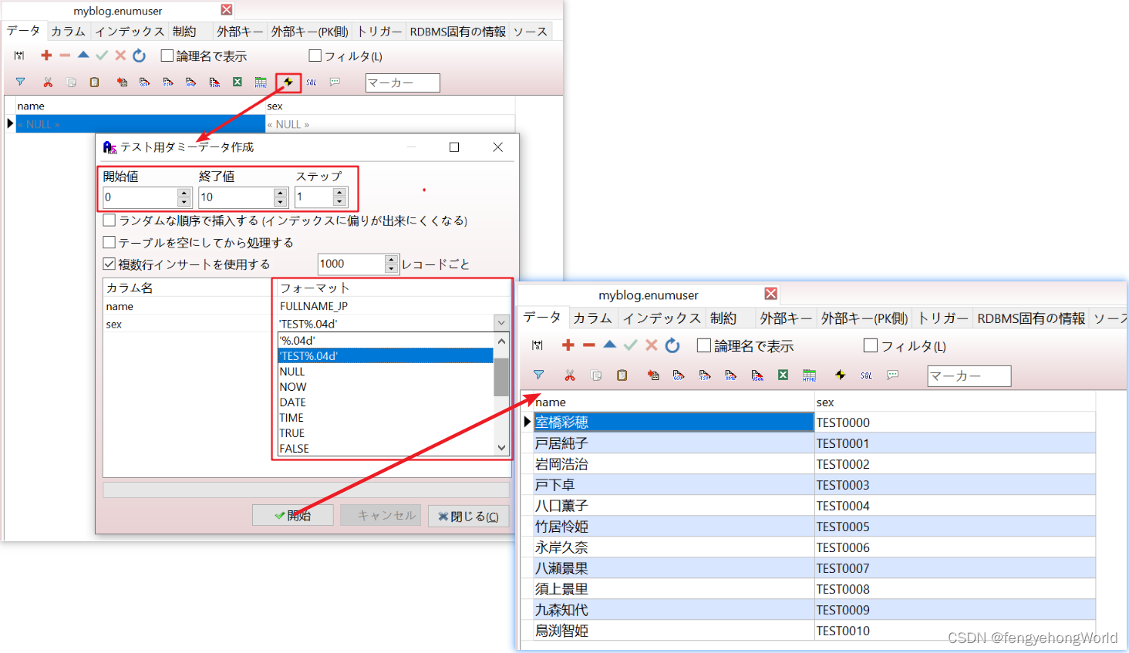
Task: Open トリガー tab in the TEST-rows window
Action: coord(942,318)
